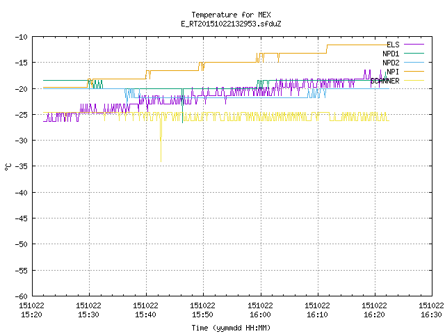Click the y-axis label '-20'
Viewport: 445px width, 334px height.
click(x=22, y=89)
